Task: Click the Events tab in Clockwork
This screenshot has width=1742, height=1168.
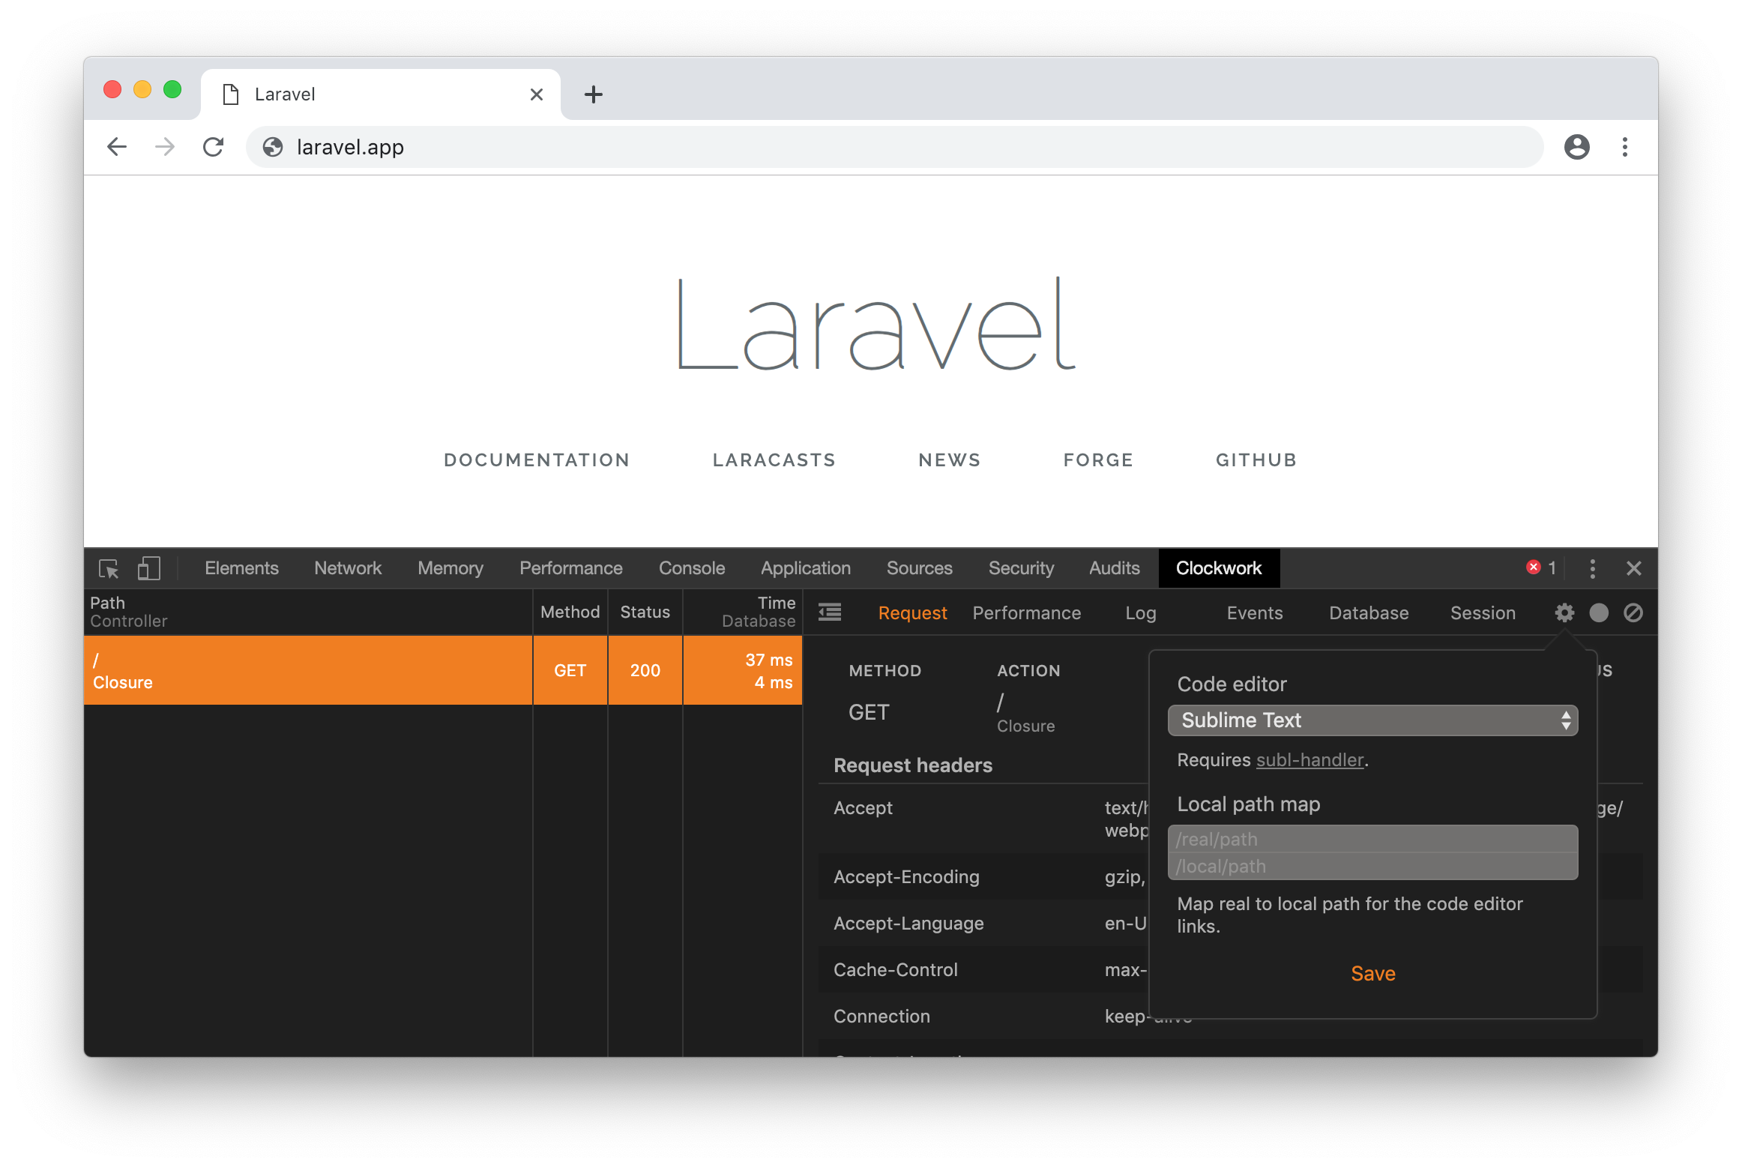Action: pyautogui.click(x=1253, y=612)
